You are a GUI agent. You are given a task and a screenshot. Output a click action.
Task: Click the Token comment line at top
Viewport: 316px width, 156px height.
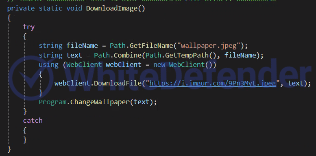click(x=142, y=1)
